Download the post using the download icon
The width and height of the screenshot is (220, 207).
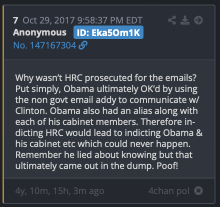(185, 20)
